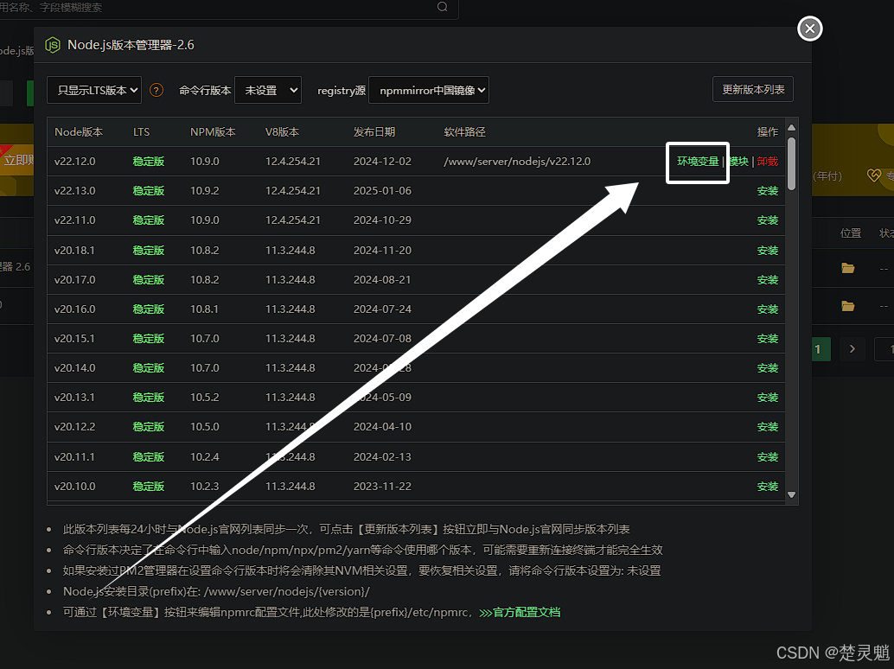Open 模块 for v22.12.0
This screenshot has width=894, height=669.
pyautogui.click(x=738, y=162)
